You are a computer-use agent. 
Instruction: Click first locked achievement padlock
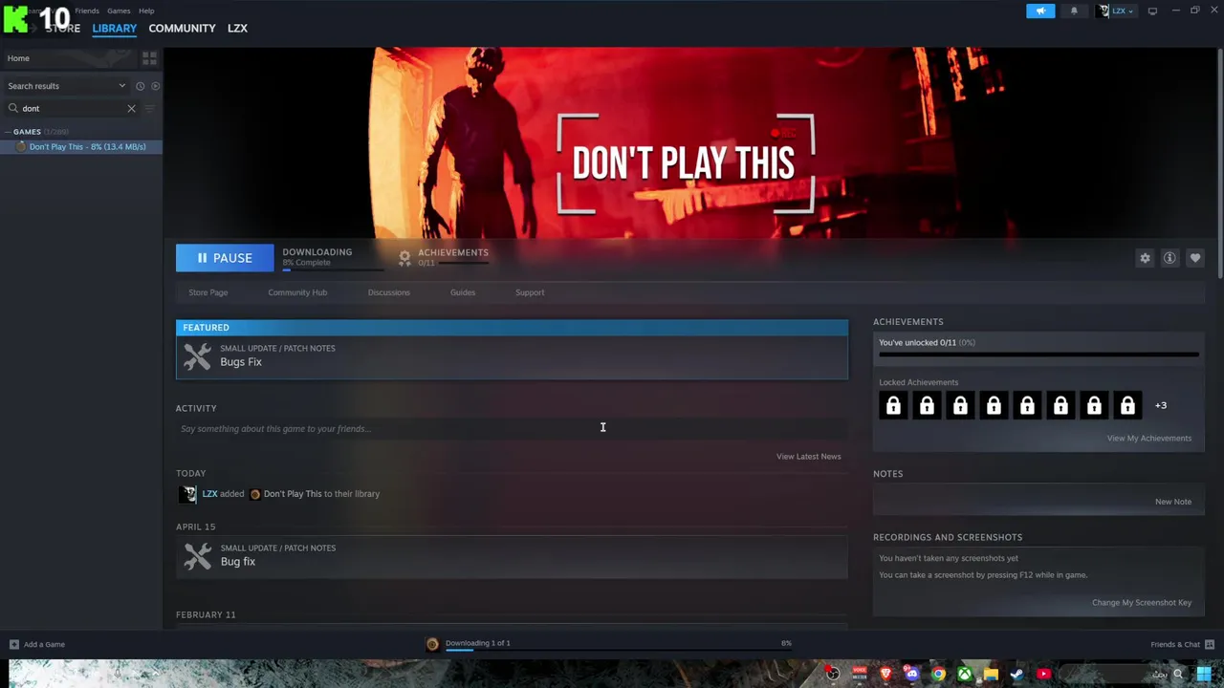[x=893, y=405]
